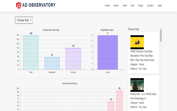
Task: Click the AD OBSERVATORY title text
Action: point(39,5)
